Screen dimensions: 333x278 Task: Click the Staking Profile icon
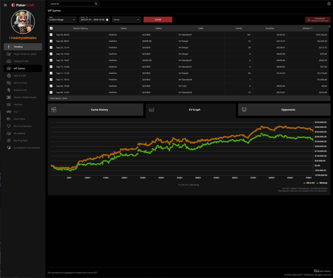[x=9, y=61]
